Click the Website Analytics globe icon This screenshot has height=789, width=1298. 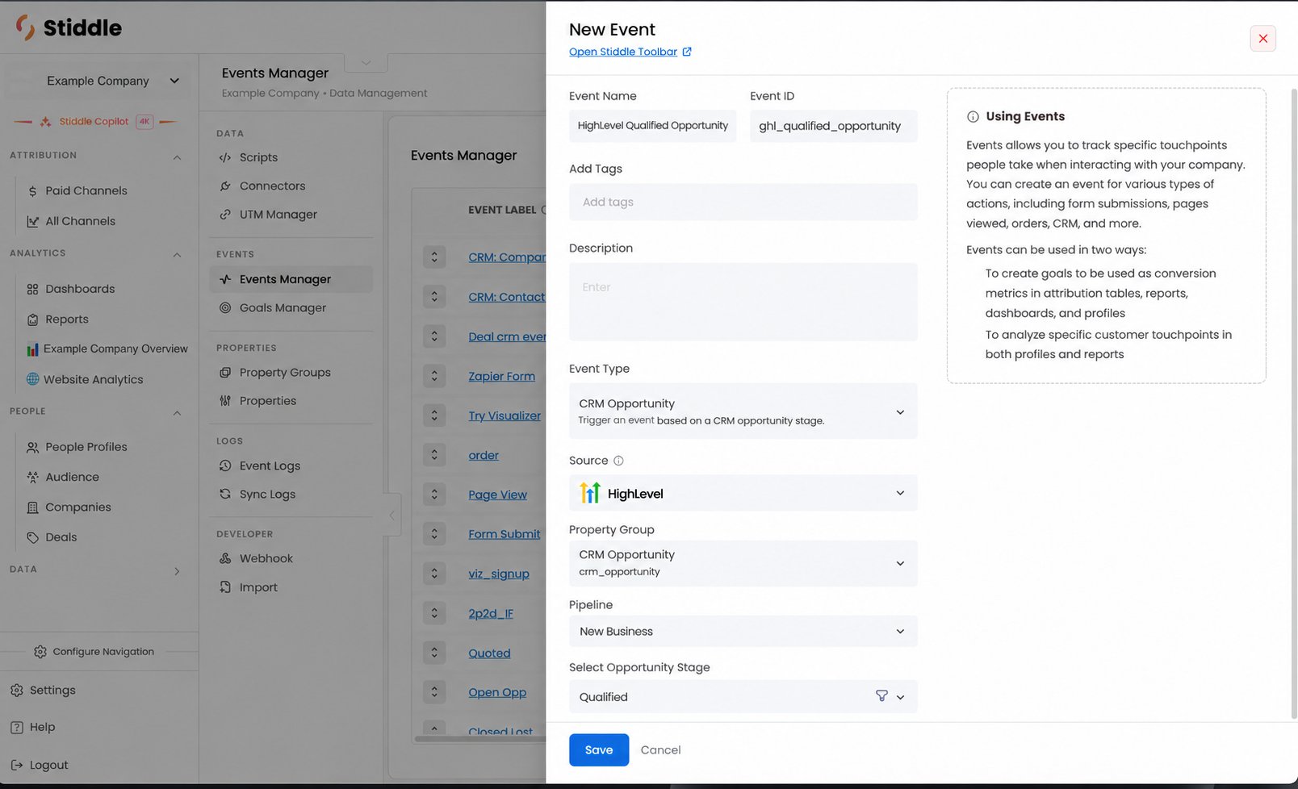point(32,379)
